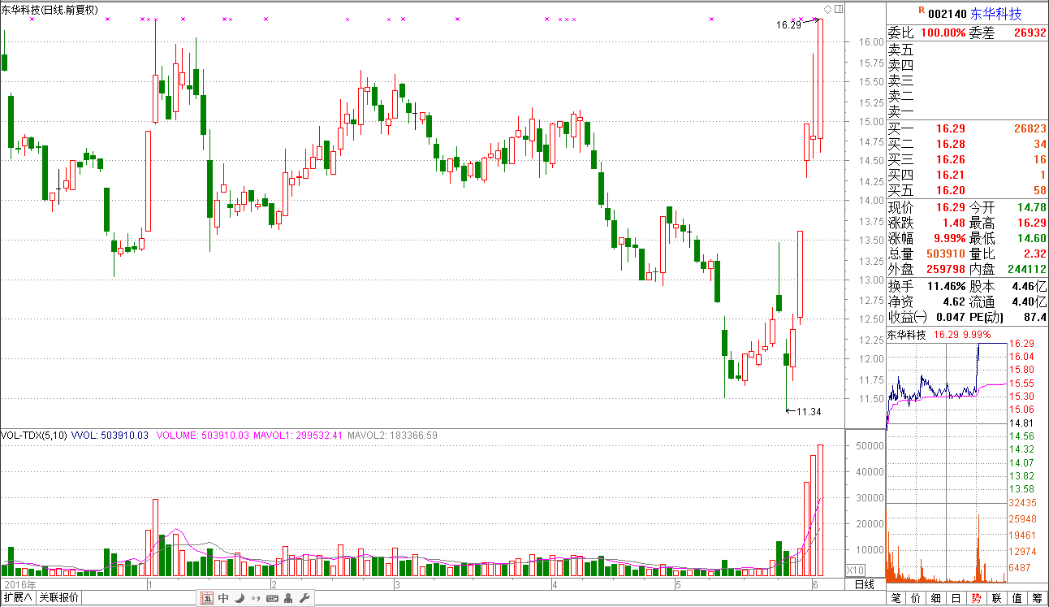Click the 11.34 low price annotation
This screenshot has height=607, width=1049.
pyautogui.click(x=809, y=412)
